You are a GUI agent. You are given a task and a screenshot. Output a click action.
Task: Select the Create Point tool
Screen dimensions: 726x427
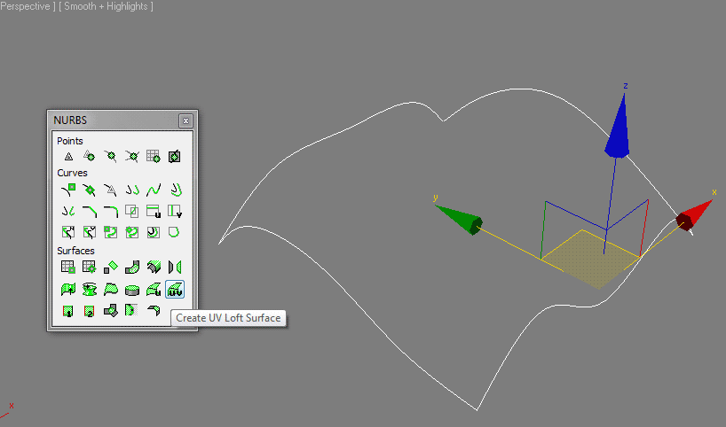click(x=68, y=157)
